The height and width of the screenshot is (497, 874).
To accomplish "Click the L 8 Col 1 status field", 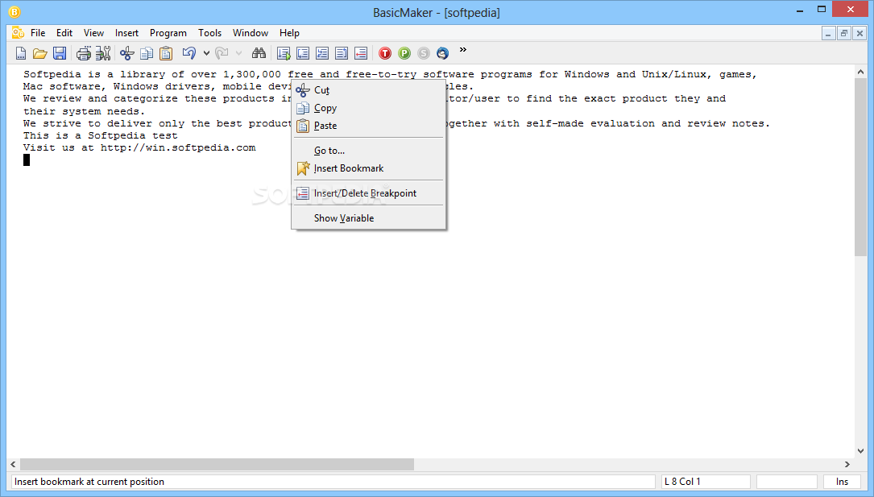I will [x=706, y=482].
